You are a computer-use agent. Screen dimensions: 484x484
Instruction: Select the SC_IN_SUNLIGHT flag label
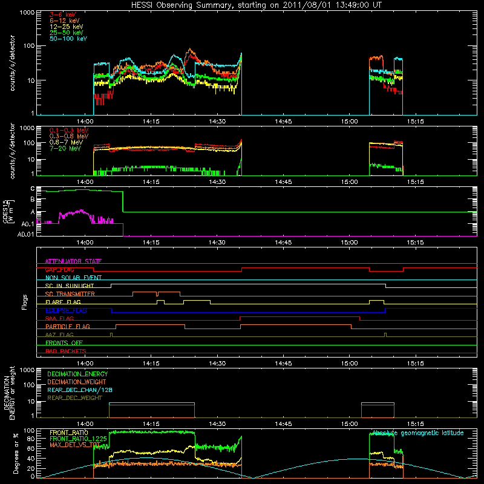coord(70,286)
